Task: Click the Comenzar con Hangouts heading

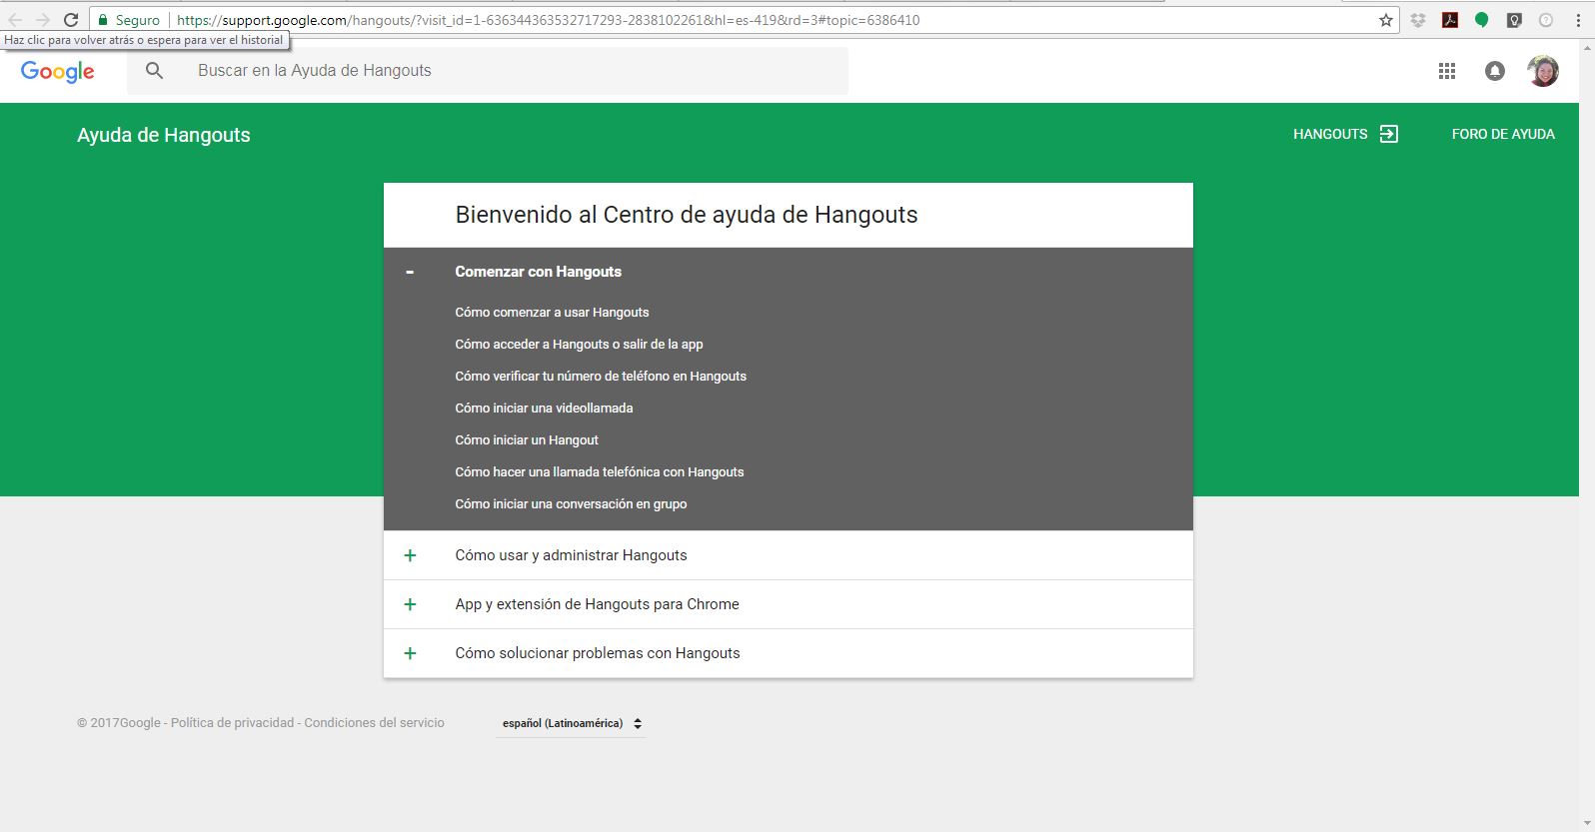Action: (538, 272)
